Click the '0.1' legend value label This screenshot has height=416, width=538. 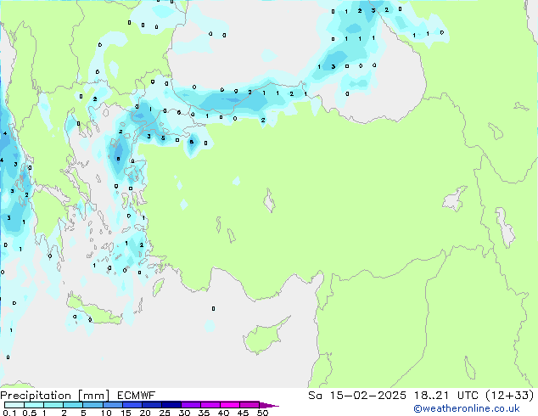(x=9, y=413)
